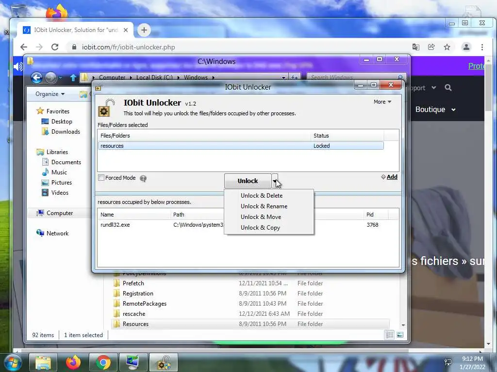
Task: Open Explorer address bar history dropdown
Action: click(x=283, y=77)
